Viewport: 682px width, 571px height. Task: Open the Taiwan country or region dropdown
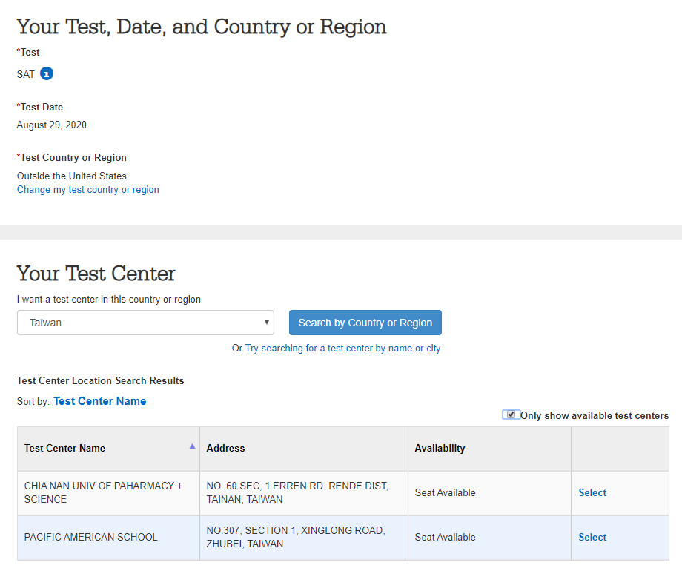click(145, 323)
